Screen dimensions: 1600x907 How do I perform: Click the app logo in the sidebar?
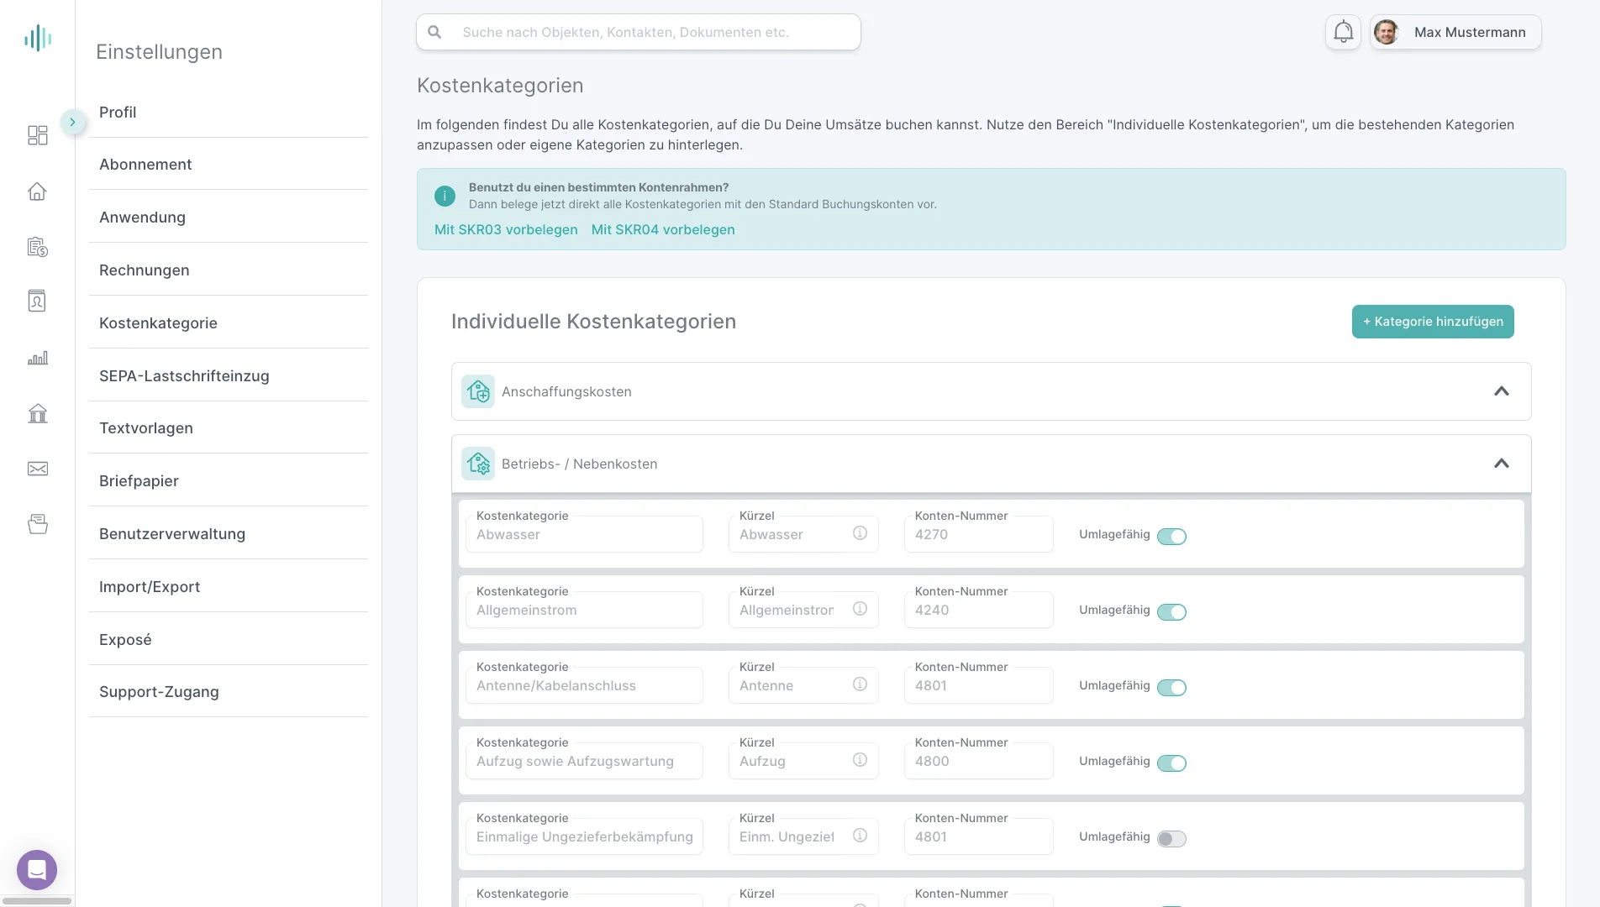pos(38,38)
